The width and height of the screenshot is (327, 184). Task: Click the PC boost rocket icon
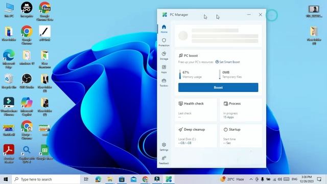[x=180, y=56]
